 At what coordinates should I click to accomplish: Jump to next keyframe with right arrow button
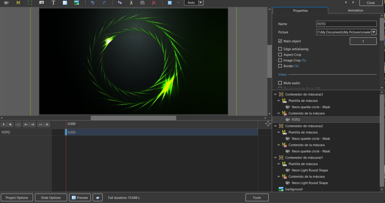point(33,124)
